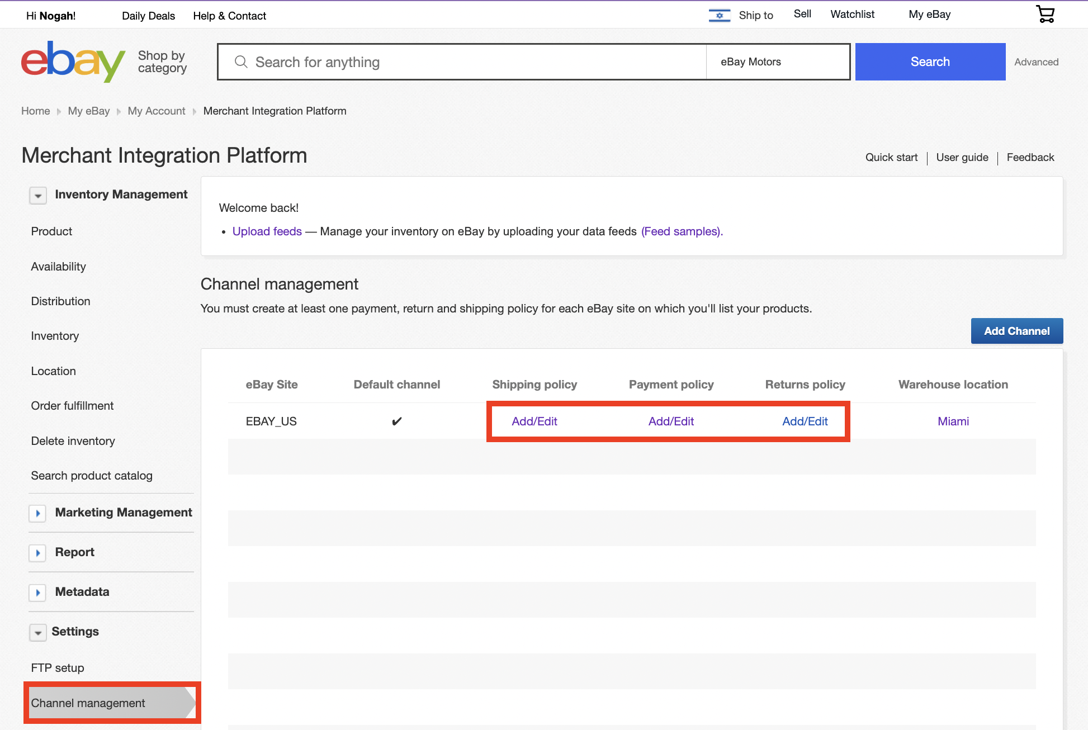
Task: Click the magnifier icon in search box
Action: click(241, 61)
